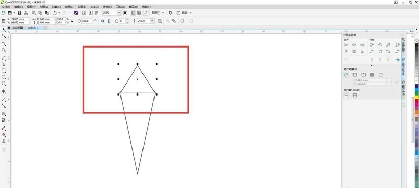Open the zoom level 250% dropdown
This screenshot has height=188, width=419.
pos(119,13)
